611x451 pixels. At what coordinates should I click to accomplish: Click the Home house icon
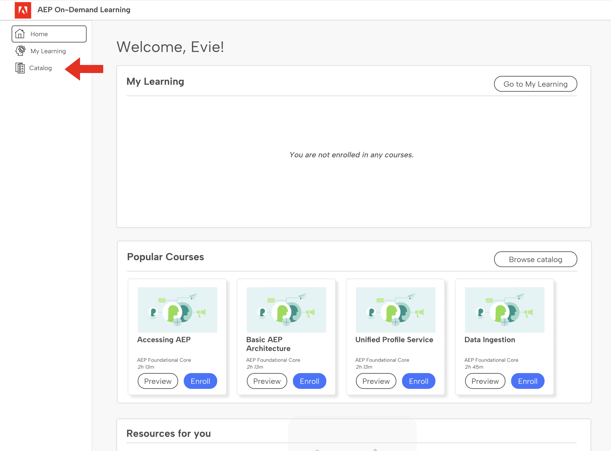coord(20,34)
